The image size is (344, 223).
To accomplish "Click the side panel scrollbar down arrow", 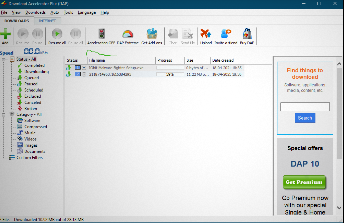I will point(339,208).
